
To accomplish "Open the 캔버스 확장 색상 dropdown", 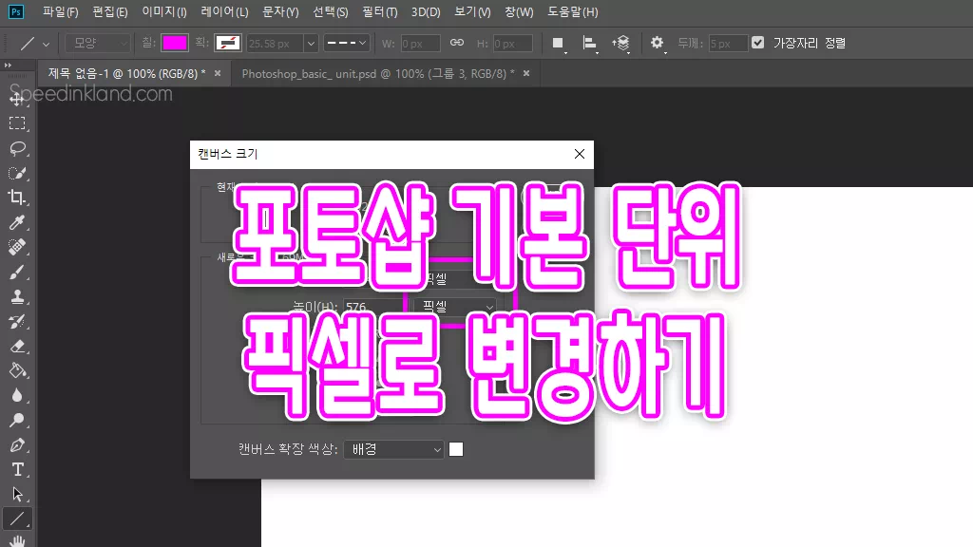I will (x=394, y=449).
